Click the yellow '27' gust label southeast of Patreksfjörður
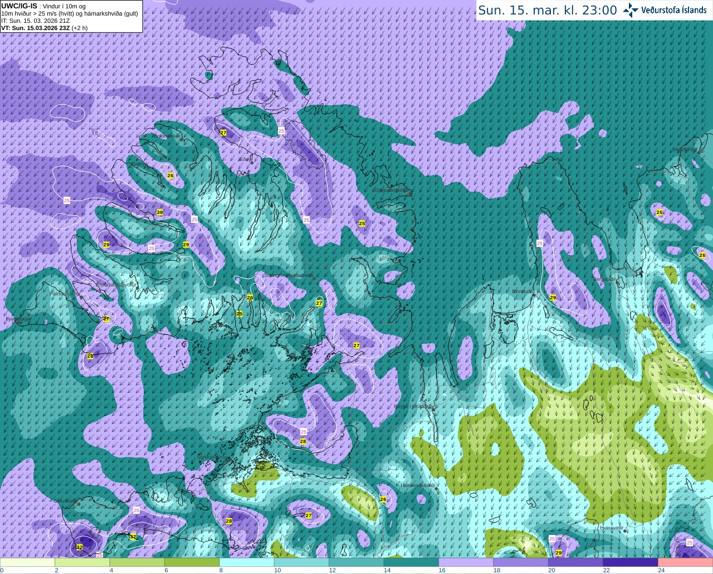 (106, 319)
